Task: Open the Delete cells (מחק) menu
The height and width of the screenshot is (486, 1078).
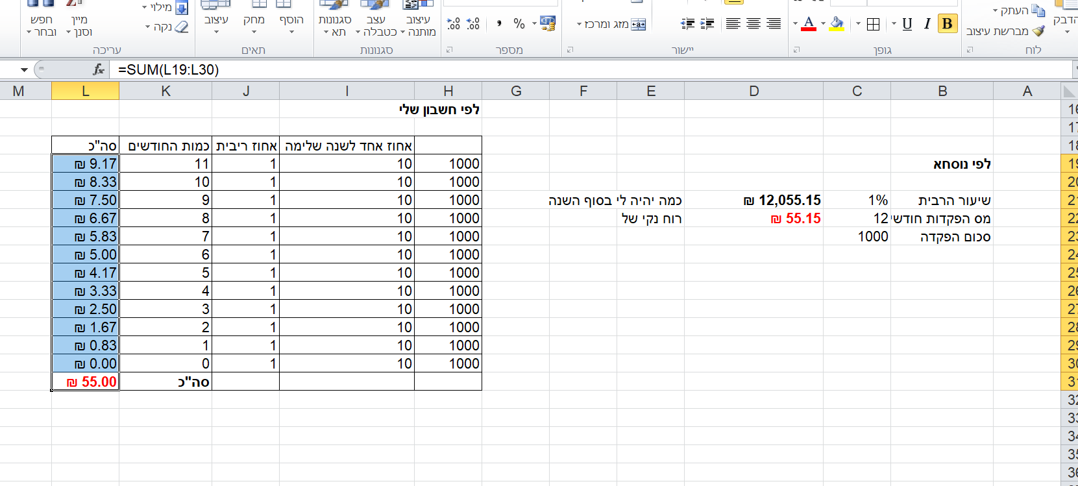Action: click(254, 18)
